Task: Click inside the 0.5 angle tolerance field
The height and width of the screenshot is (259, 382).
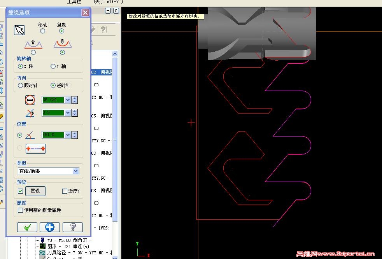Action: click(53, 113)
